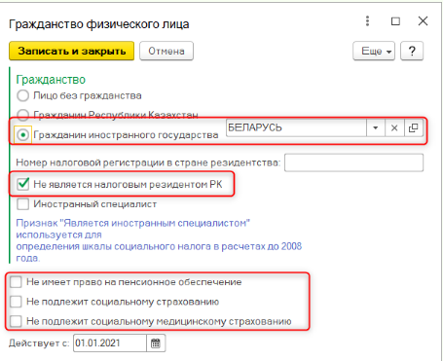The width and height of the screenshot is (443, 361).
Task: Check Не имеет право на пенсионное обеспечение
Action: pos(16,282)
